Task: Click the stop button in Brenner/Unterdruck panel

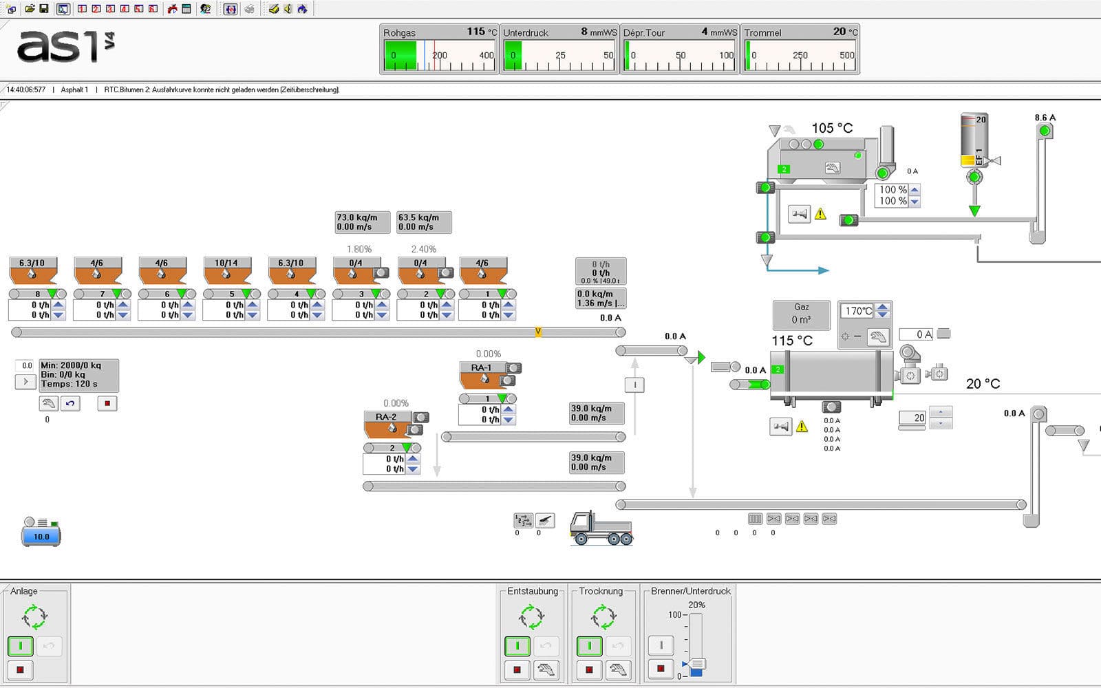Action: [661, 667]
